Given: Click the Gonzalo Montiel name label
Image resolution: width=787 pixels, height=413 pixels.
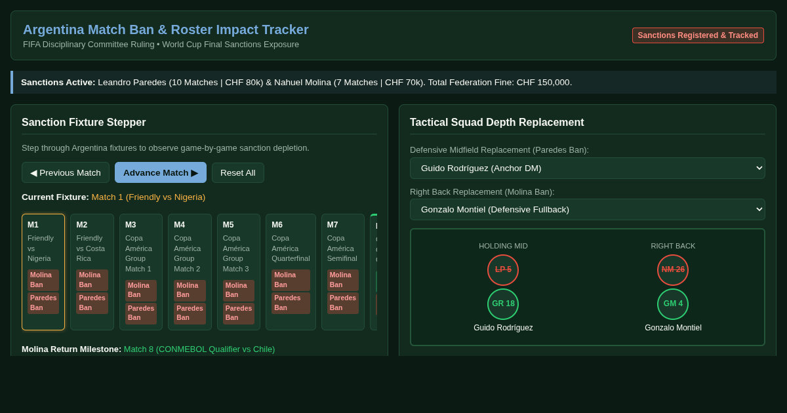Looking at the screenshot, I should click(x=673, y=328).
